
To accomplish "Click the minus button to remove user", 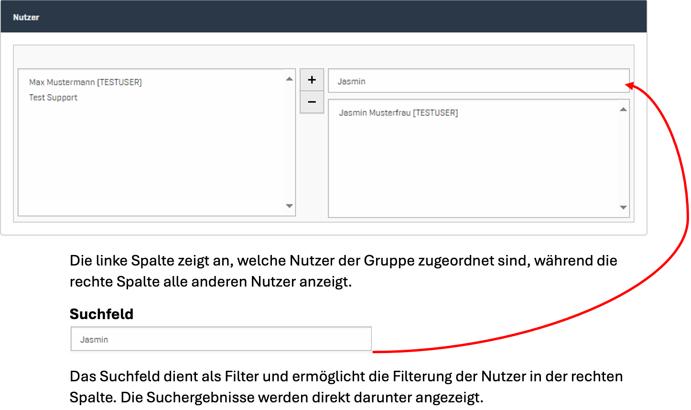I will pyautogui.click(x=312, y=102).
